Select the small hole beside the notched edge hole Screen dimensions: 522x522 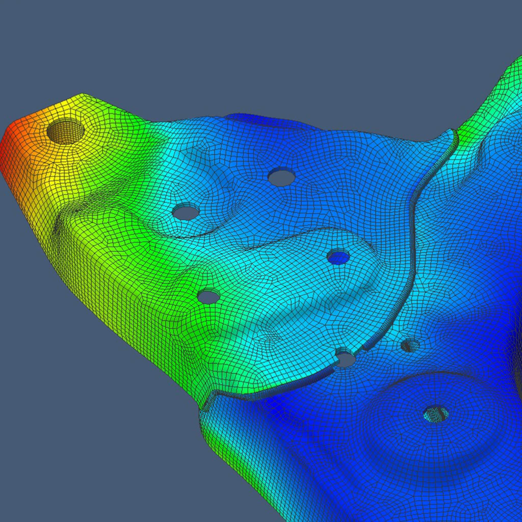tap(410, 346)
